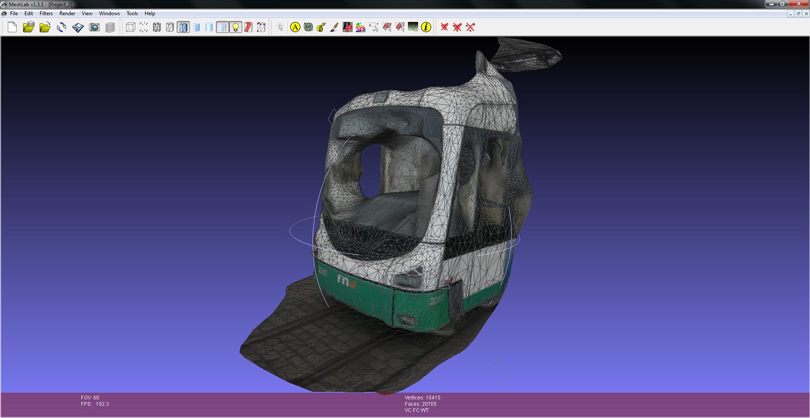The image size is (810, 418).
Task: Open the Windows menu
Action: pos(109,14)
